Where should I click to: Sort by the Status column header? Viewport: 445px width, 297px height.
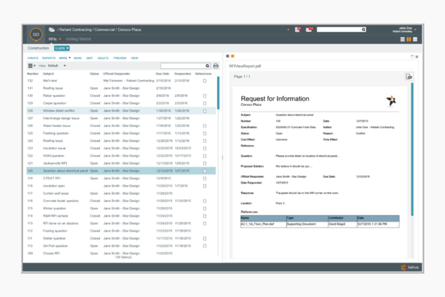(94, 74)
